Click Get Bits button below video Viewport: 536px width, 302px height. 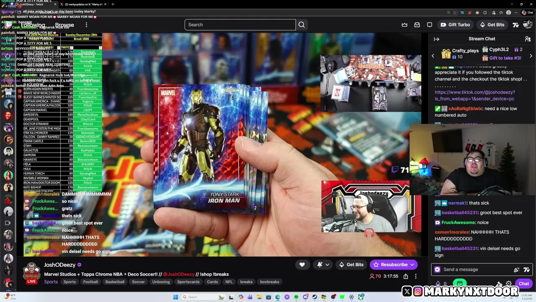point(351,265)
